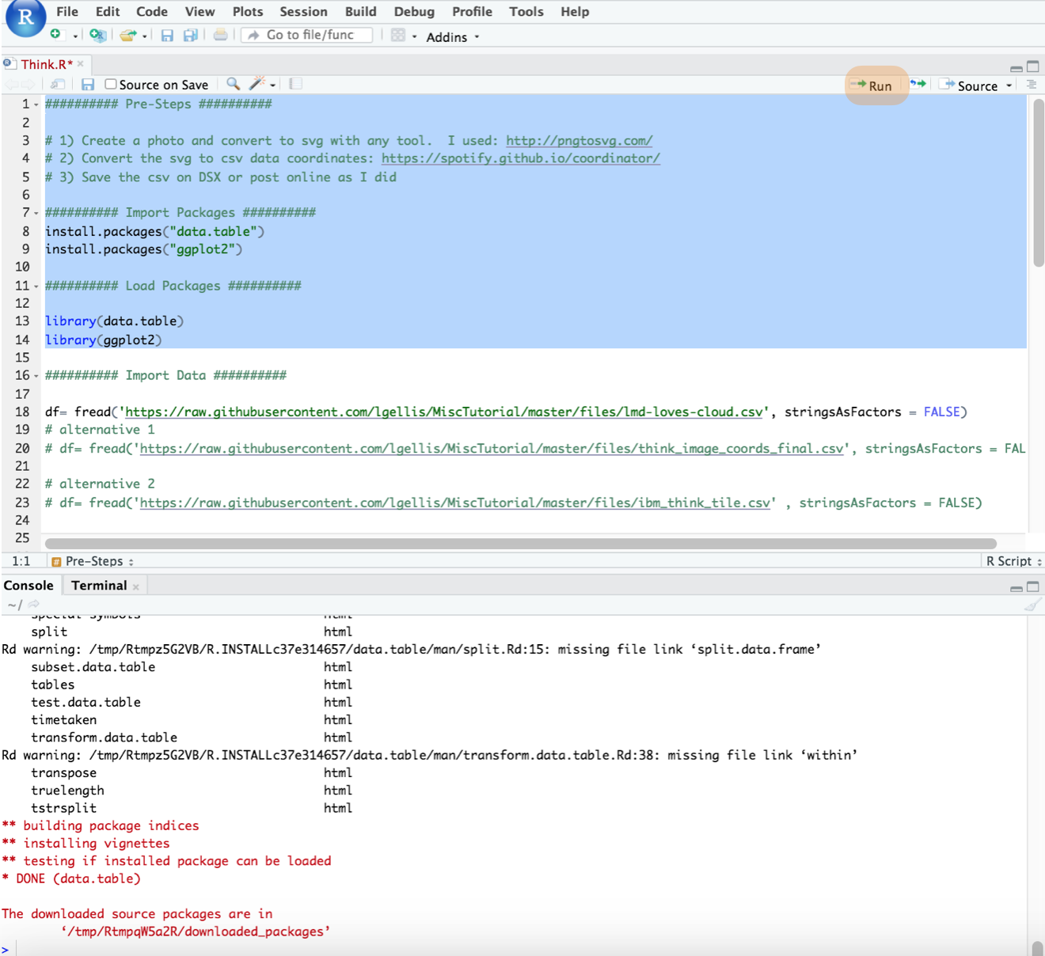Open the Profile menu

coord(472,12)
